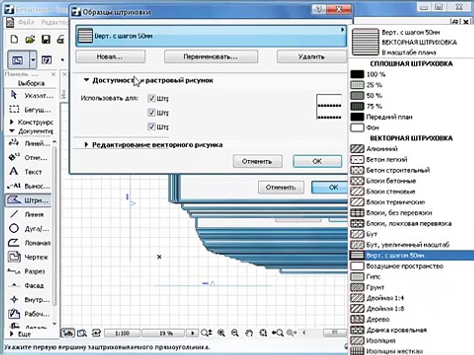
Task: Select Дерево in the fill list
Action: (x=411, y=319)
